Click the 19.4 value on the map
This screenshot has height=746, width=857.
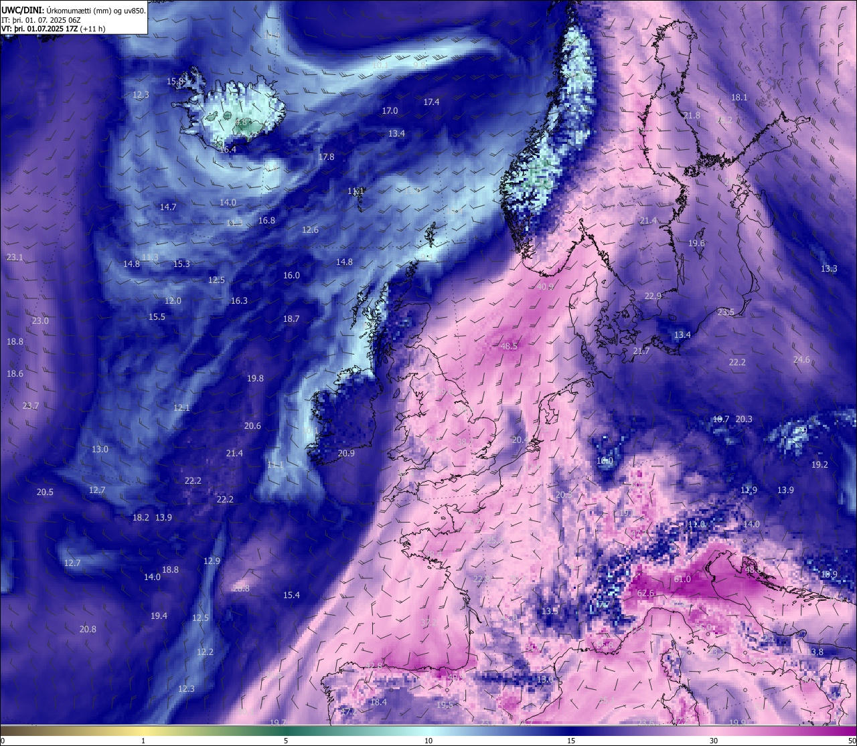159,616
